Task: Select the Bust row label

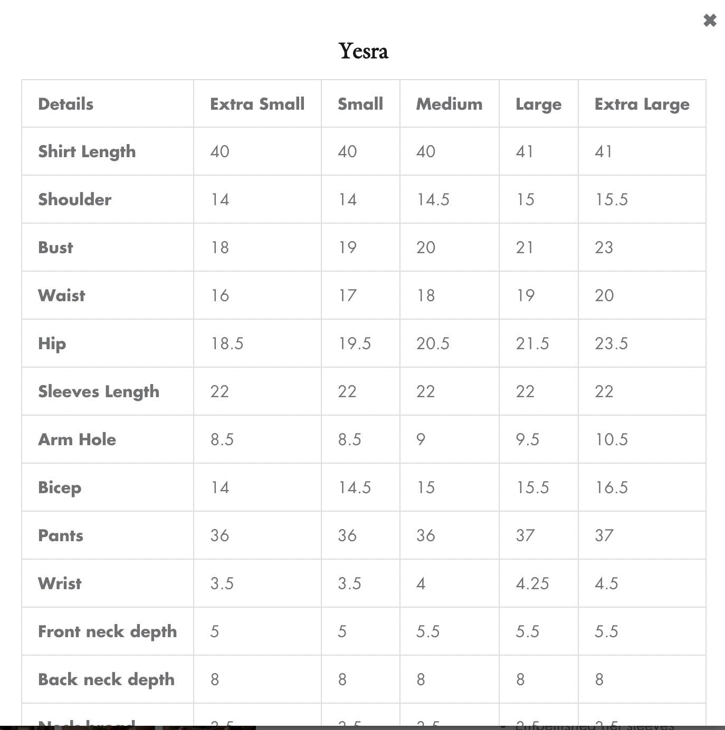Action: (x=55, y=247)
